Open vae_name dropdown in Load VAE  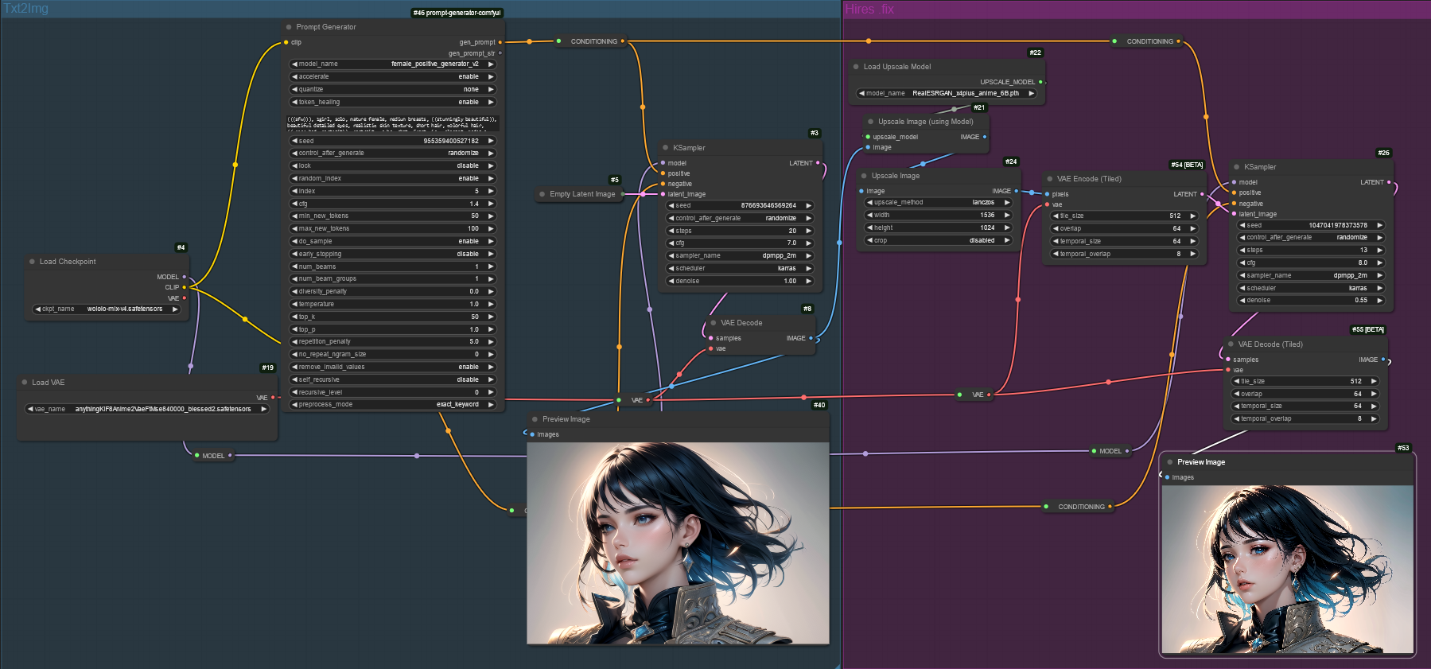[147, 409]
